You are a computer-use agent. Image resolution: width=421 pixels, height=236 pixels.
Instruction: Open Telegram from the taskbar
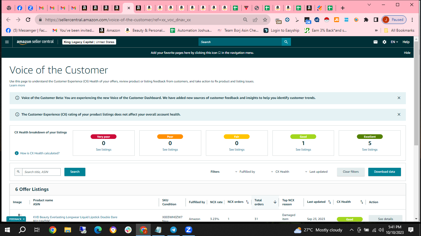tap(174, 230)
